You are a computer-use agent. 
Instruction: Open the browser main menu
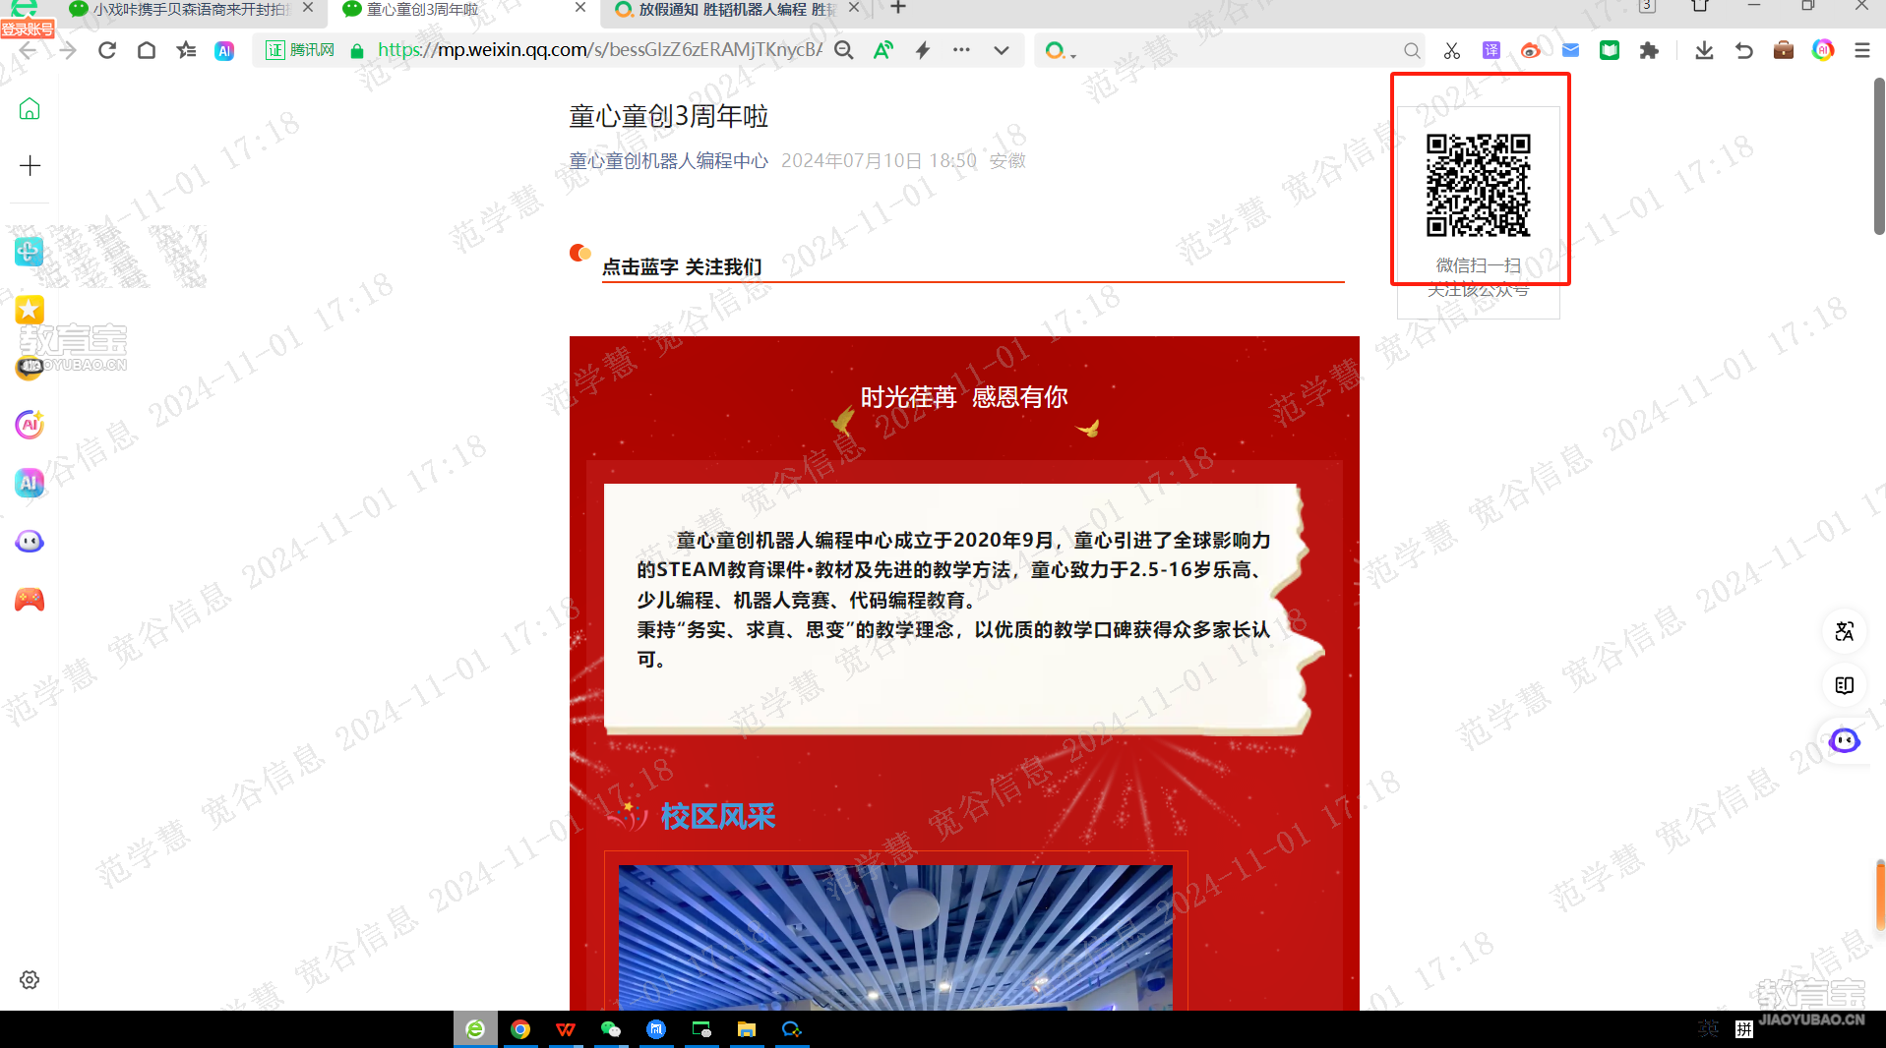1862,50
